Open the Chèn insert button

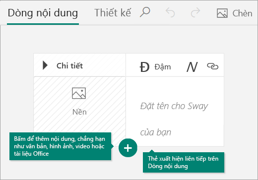pos(235,13)
